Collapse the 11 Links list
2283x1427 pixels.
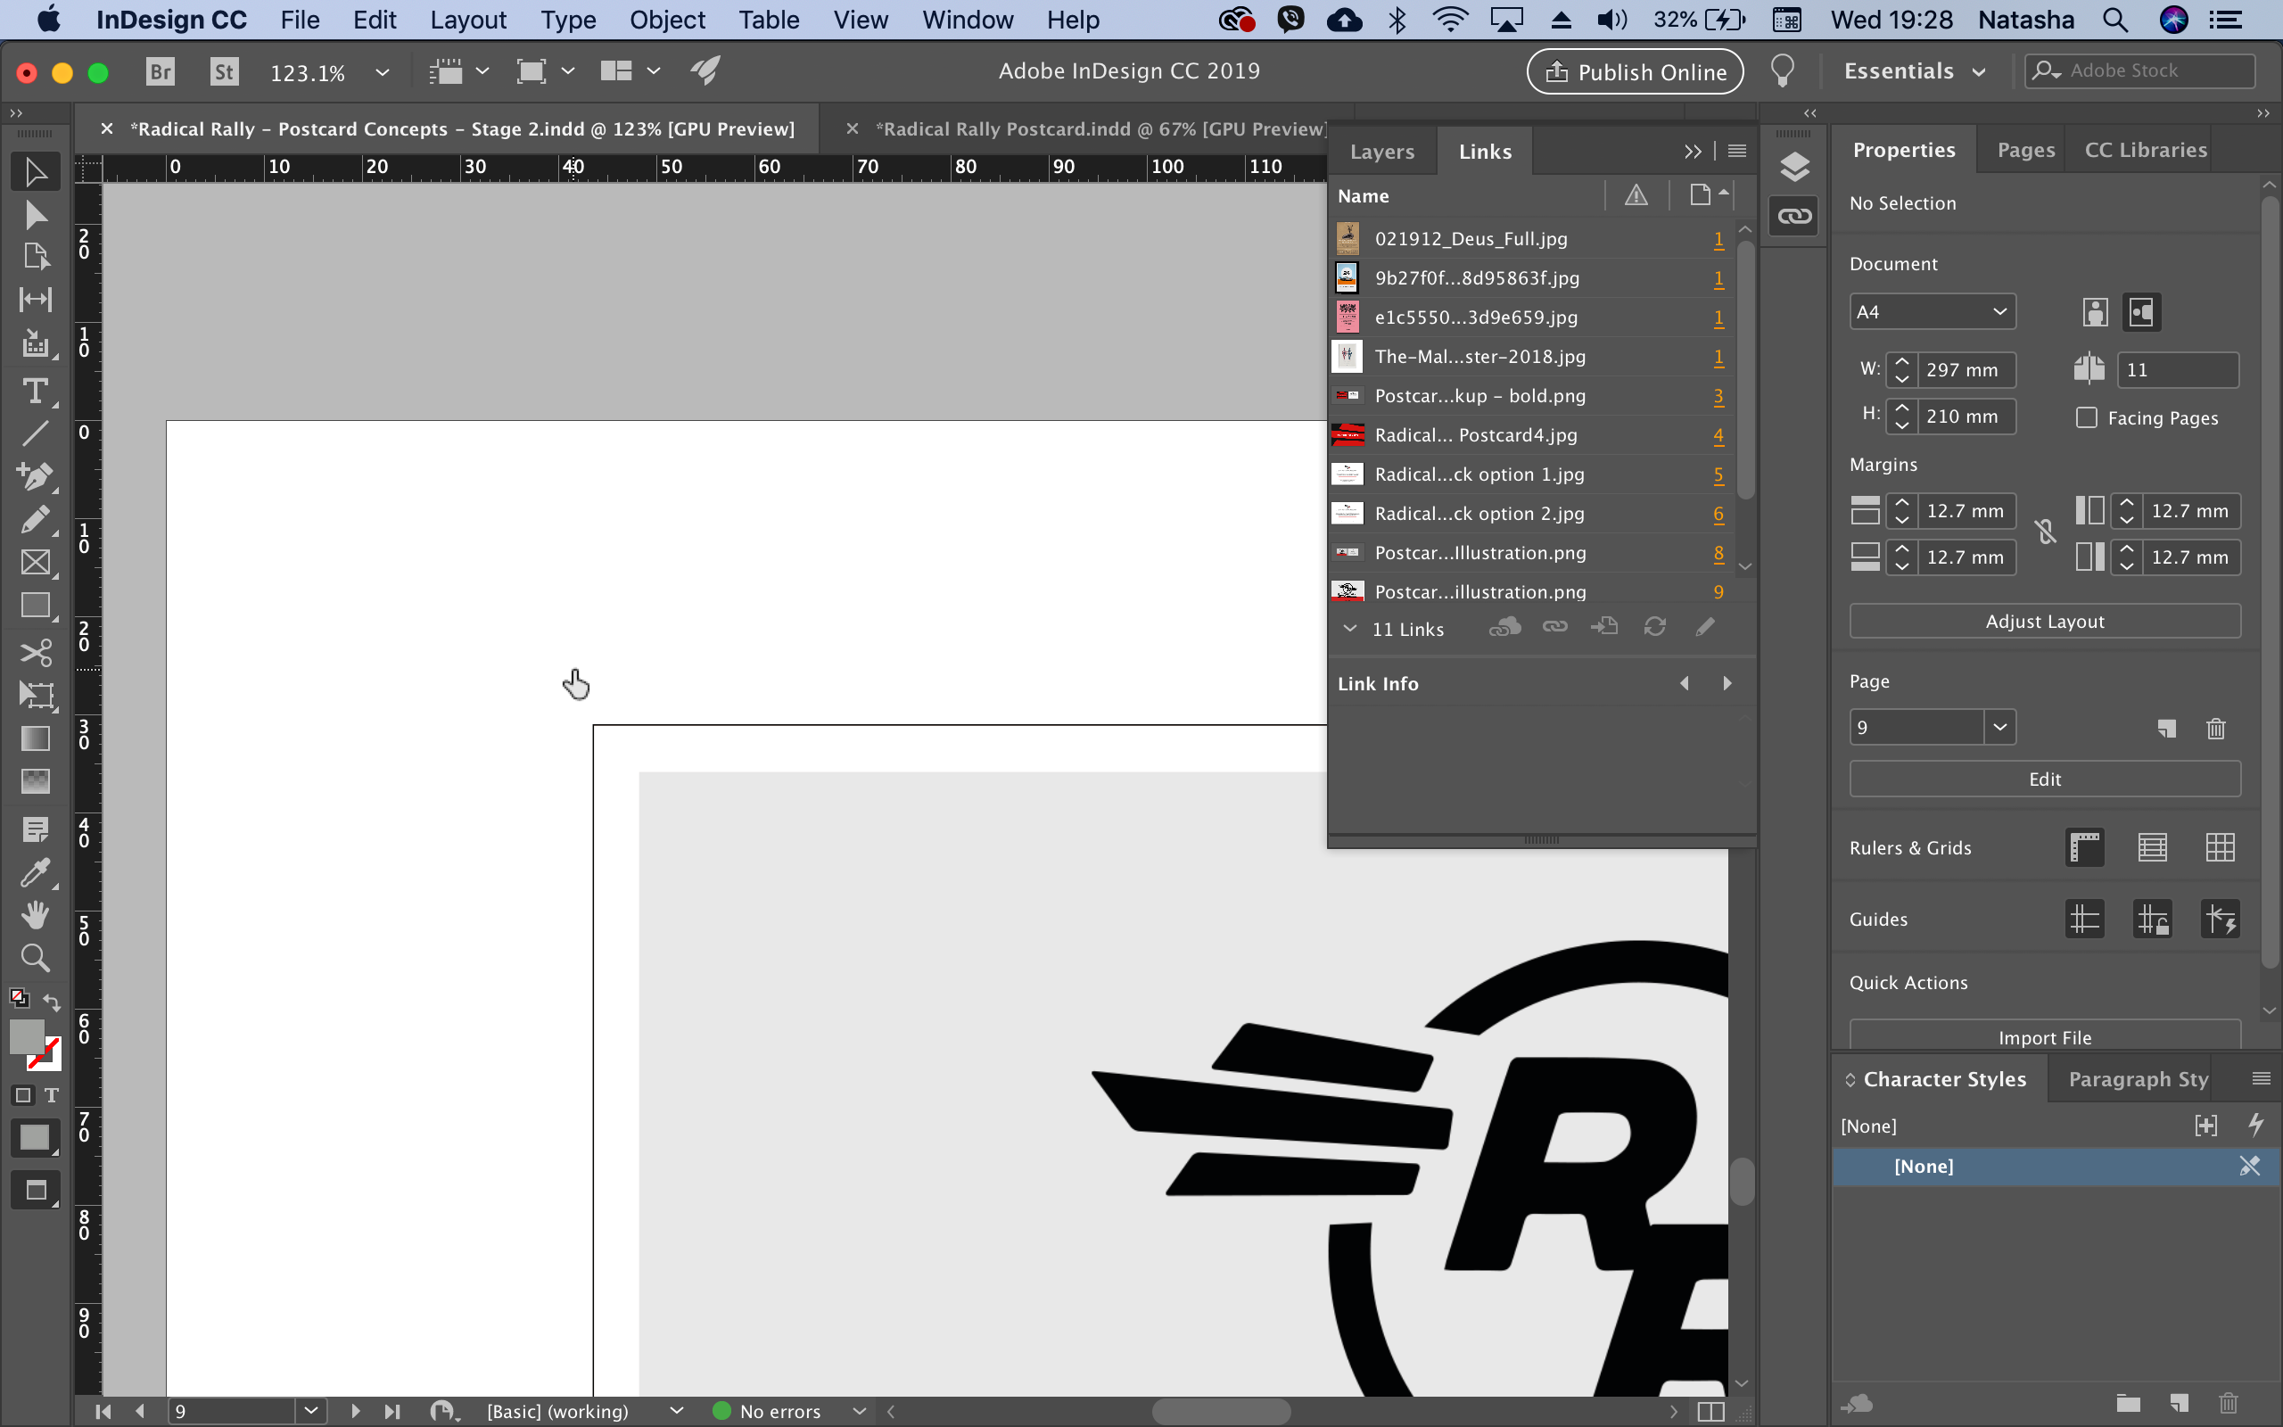[x=1350, y=629]
